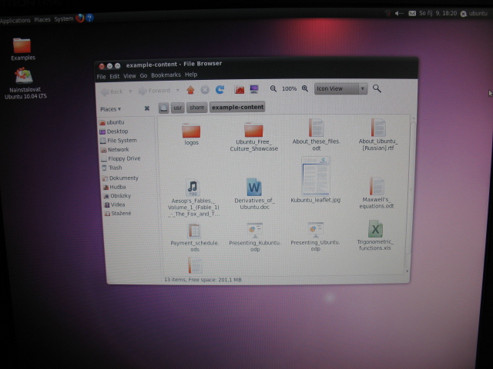Select the Maxwell's_equations.odt file

(377, 193)
